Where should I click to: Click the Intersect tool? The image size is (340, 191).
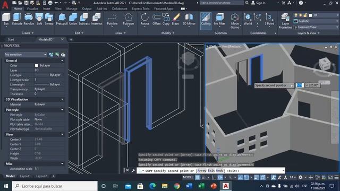[97, 19]
